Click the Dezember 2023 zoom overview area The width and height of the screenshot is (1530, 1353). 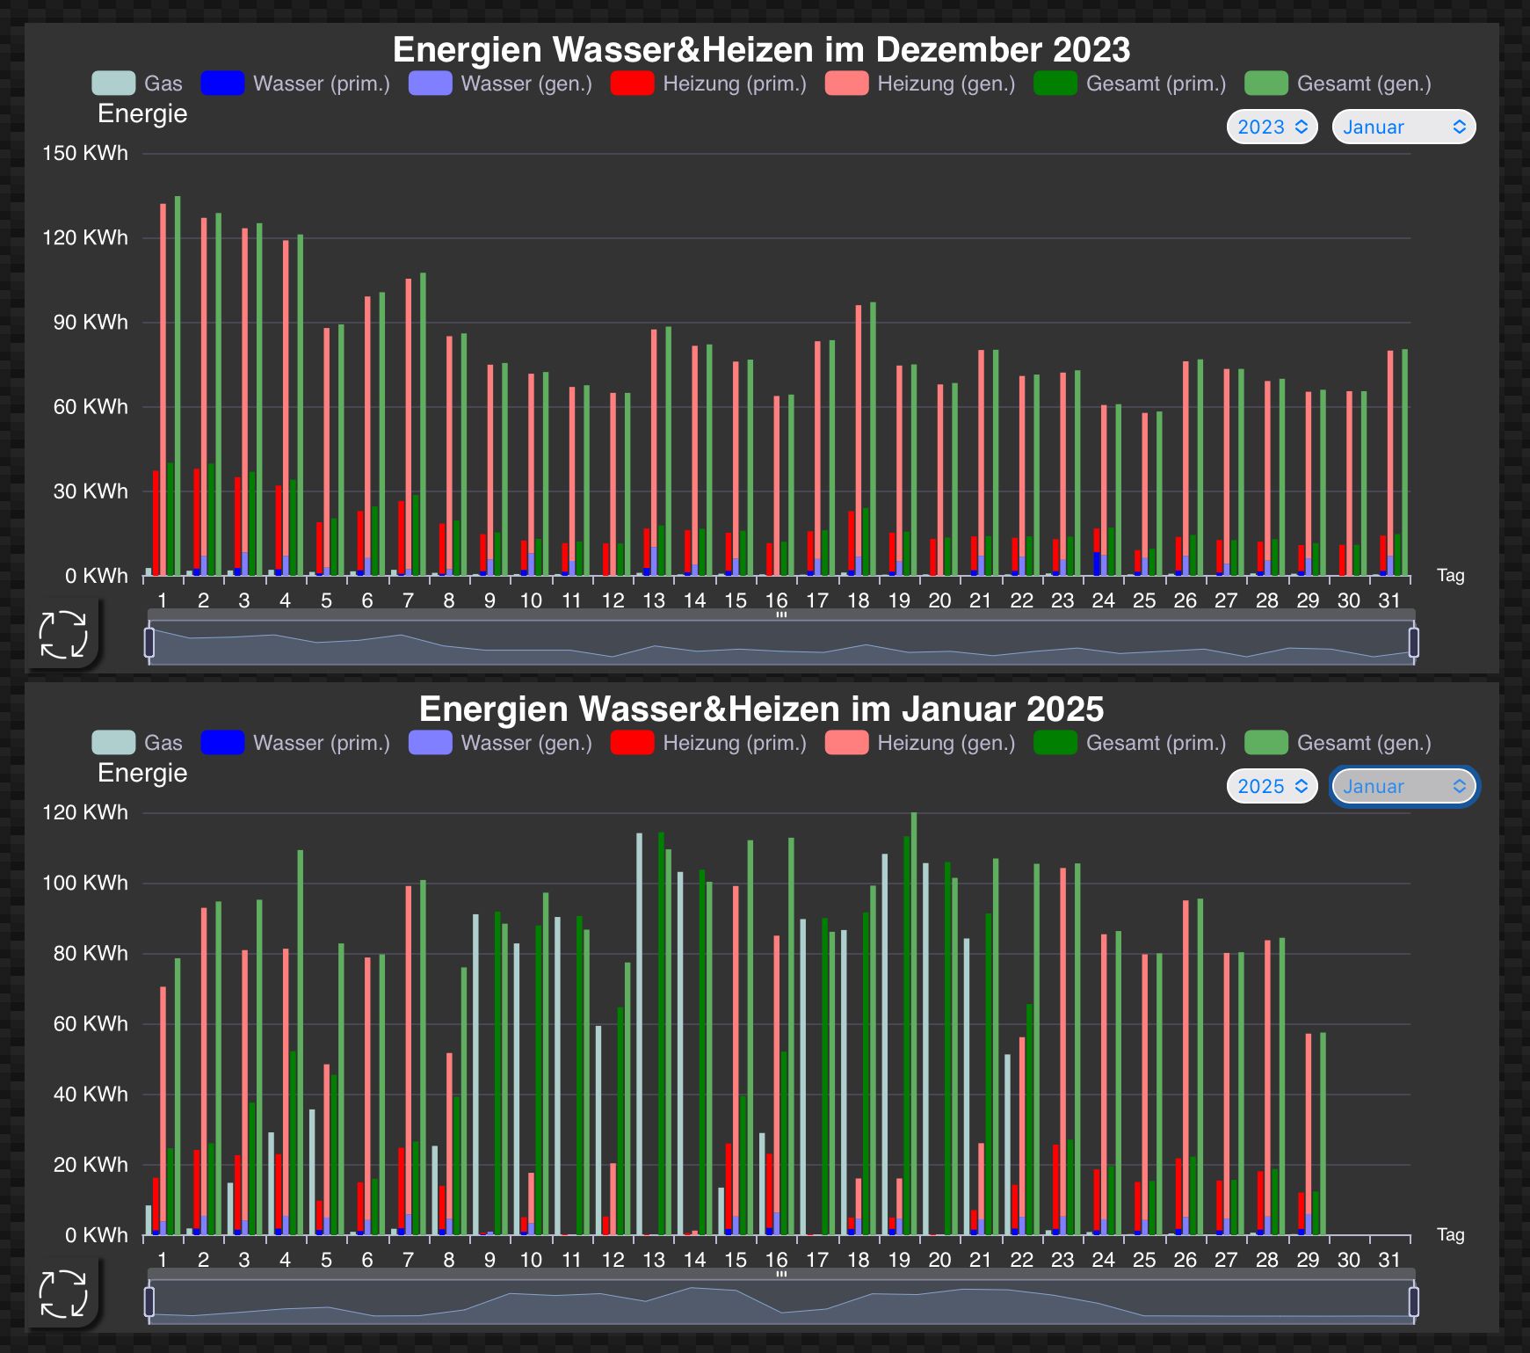coord(781,643)
